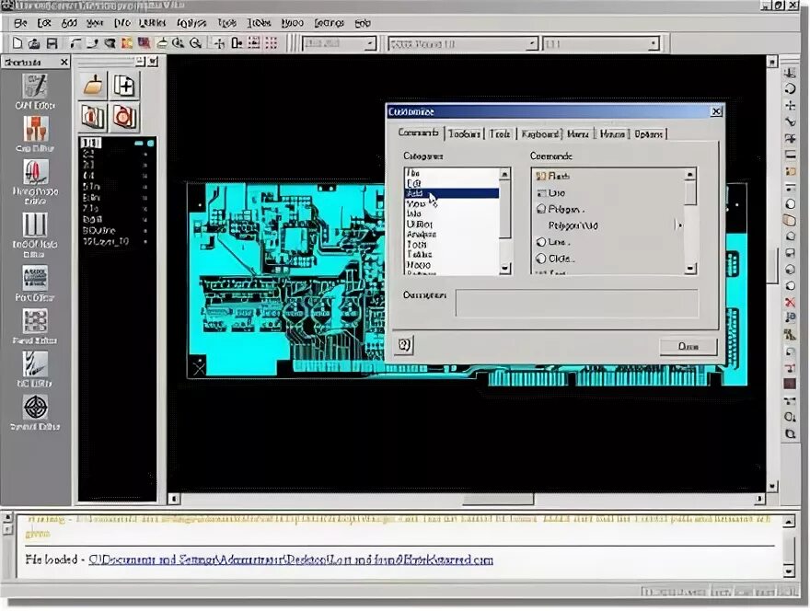Switch to the Mouse tab

point(613,133)
